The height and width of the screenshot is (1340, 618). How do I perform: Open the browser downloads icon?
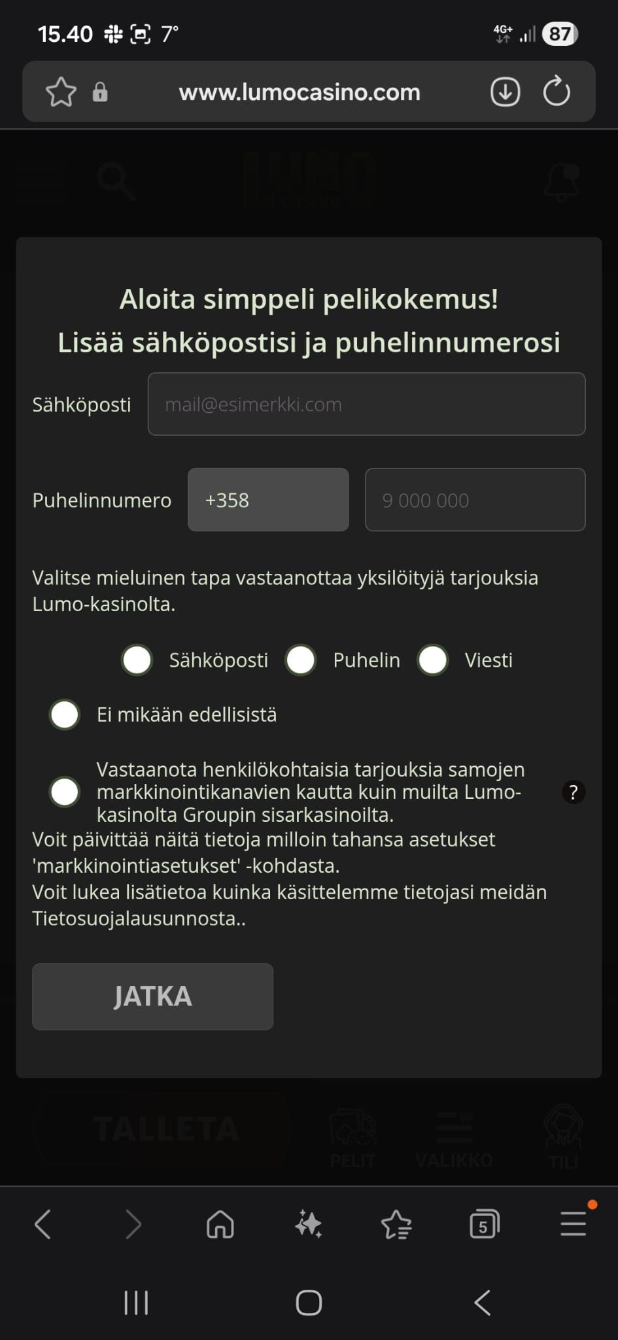click(x=504, y=92)
